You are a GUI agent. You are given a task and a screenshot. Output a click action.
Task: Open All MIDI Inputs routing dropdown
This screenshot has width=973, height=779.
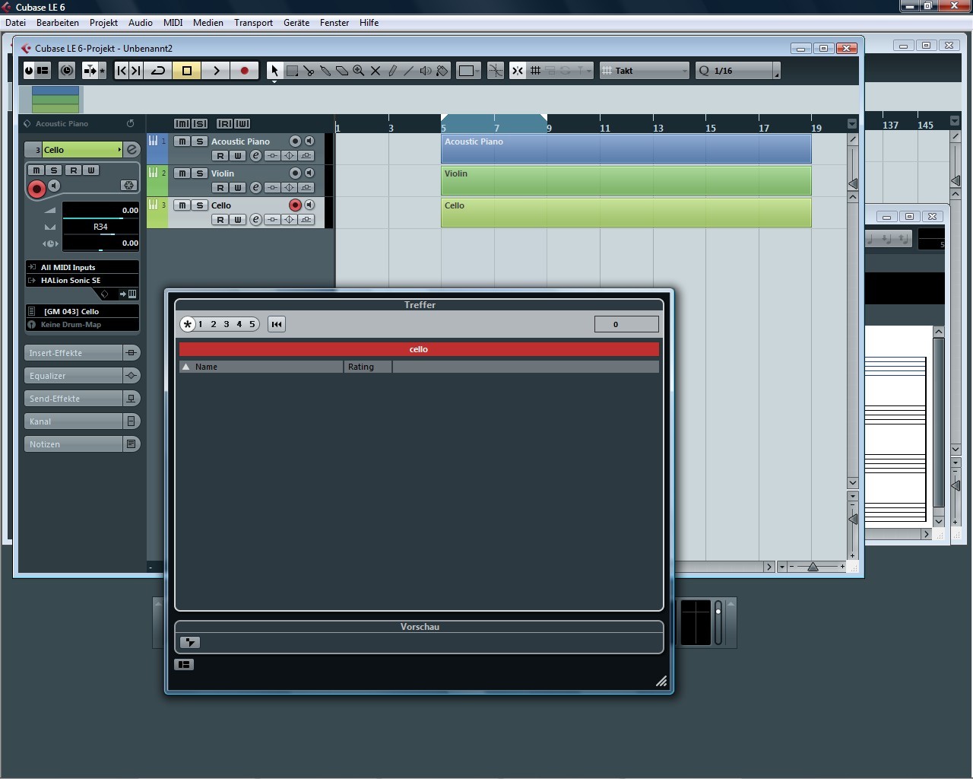point(82,268)
